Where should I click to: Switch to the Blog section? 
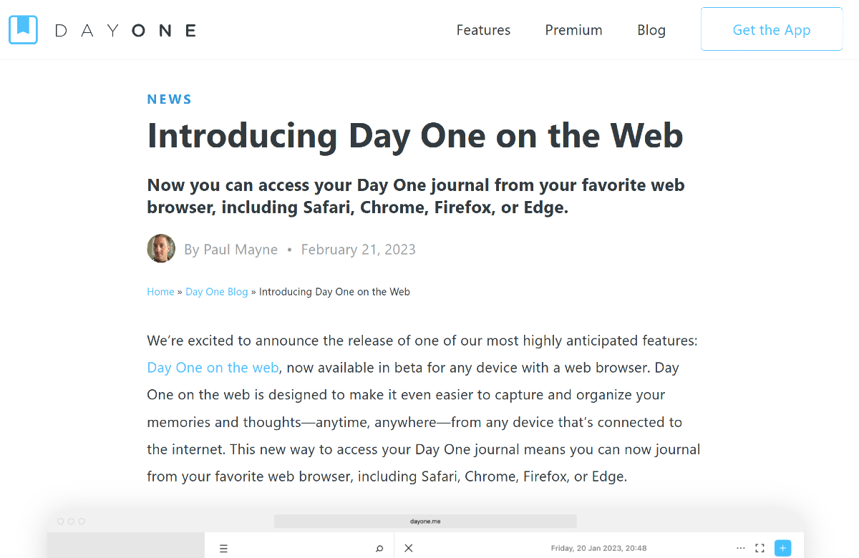tap(651, 30)
